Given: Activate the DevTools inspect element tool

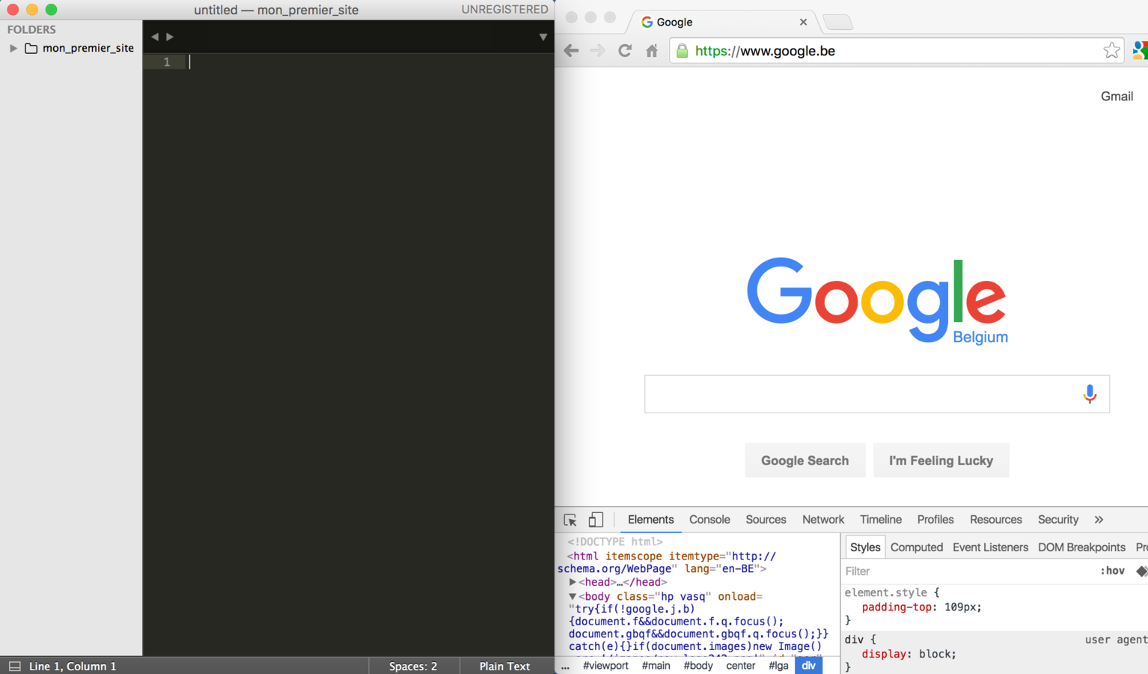Looking at the screenshot, I should click(570, 520).
